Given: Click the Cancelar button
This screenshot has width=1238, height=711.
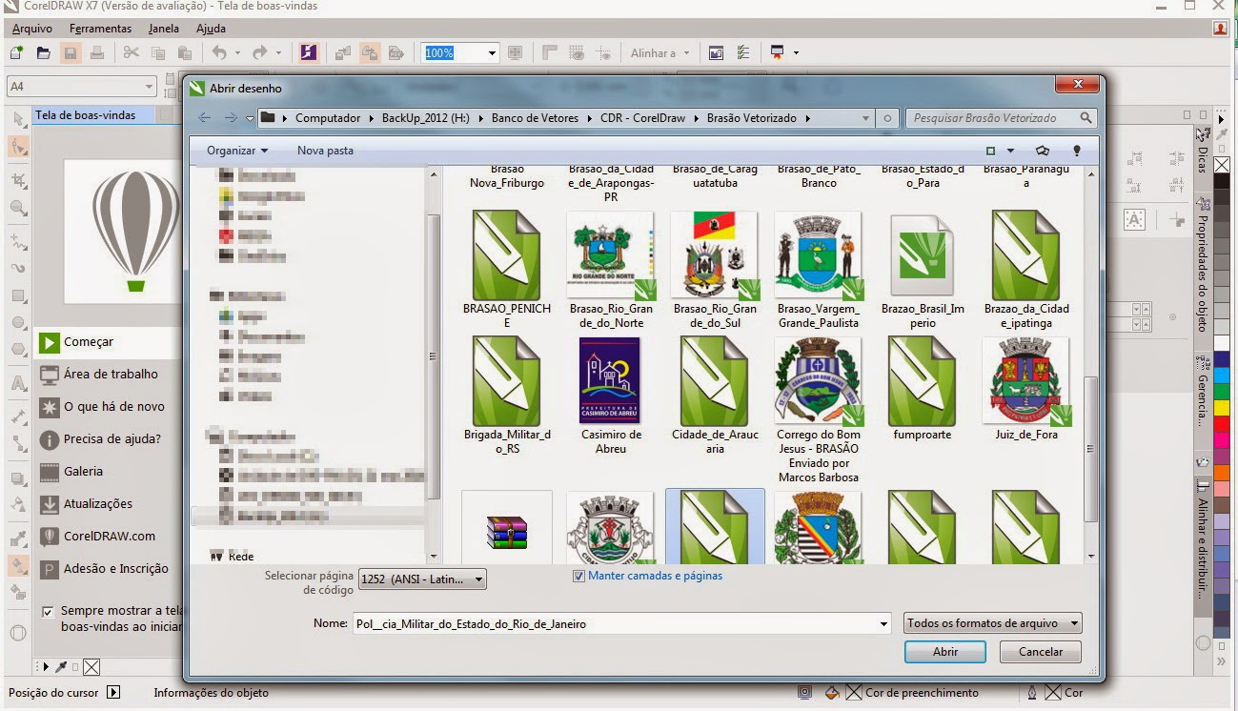Looking at the screenshot, I should click(1041, 652).
